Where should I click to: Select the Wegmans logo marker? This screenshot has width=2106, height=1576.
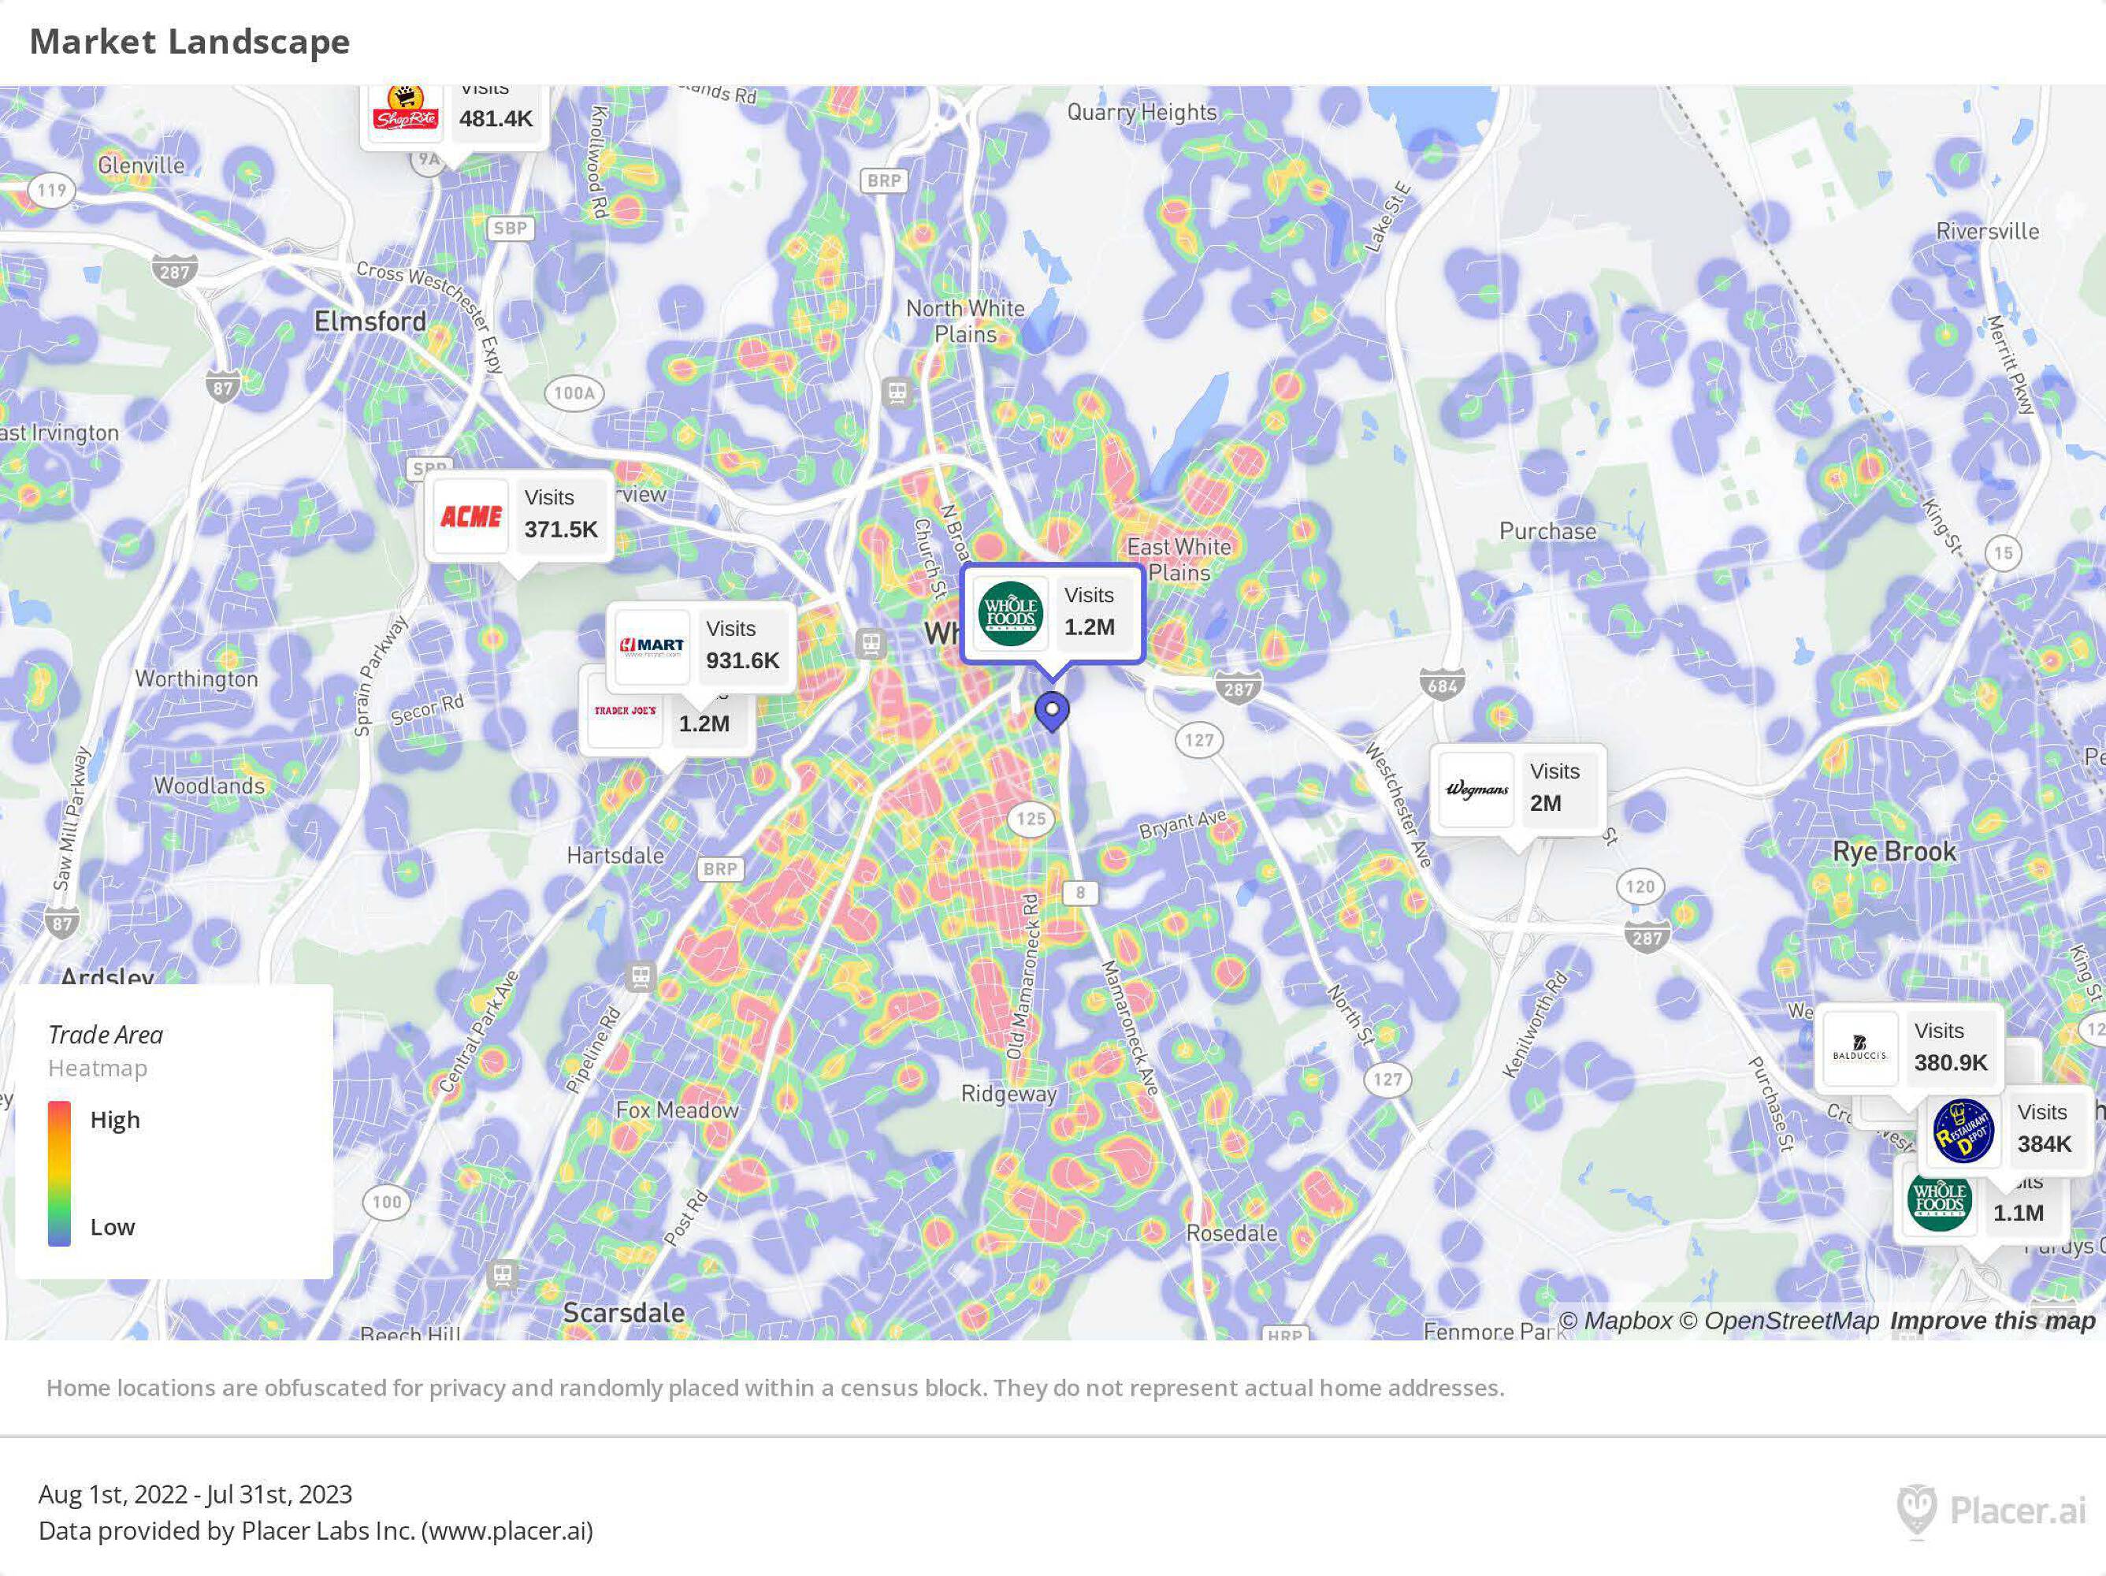(1476, 790)
